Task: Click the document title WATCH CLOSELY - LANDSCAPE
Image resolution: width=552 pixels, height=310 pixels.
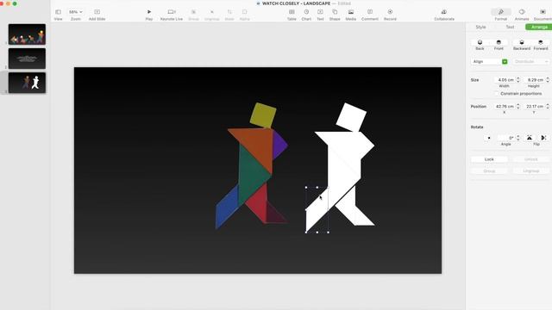Action: click(297, 3)
